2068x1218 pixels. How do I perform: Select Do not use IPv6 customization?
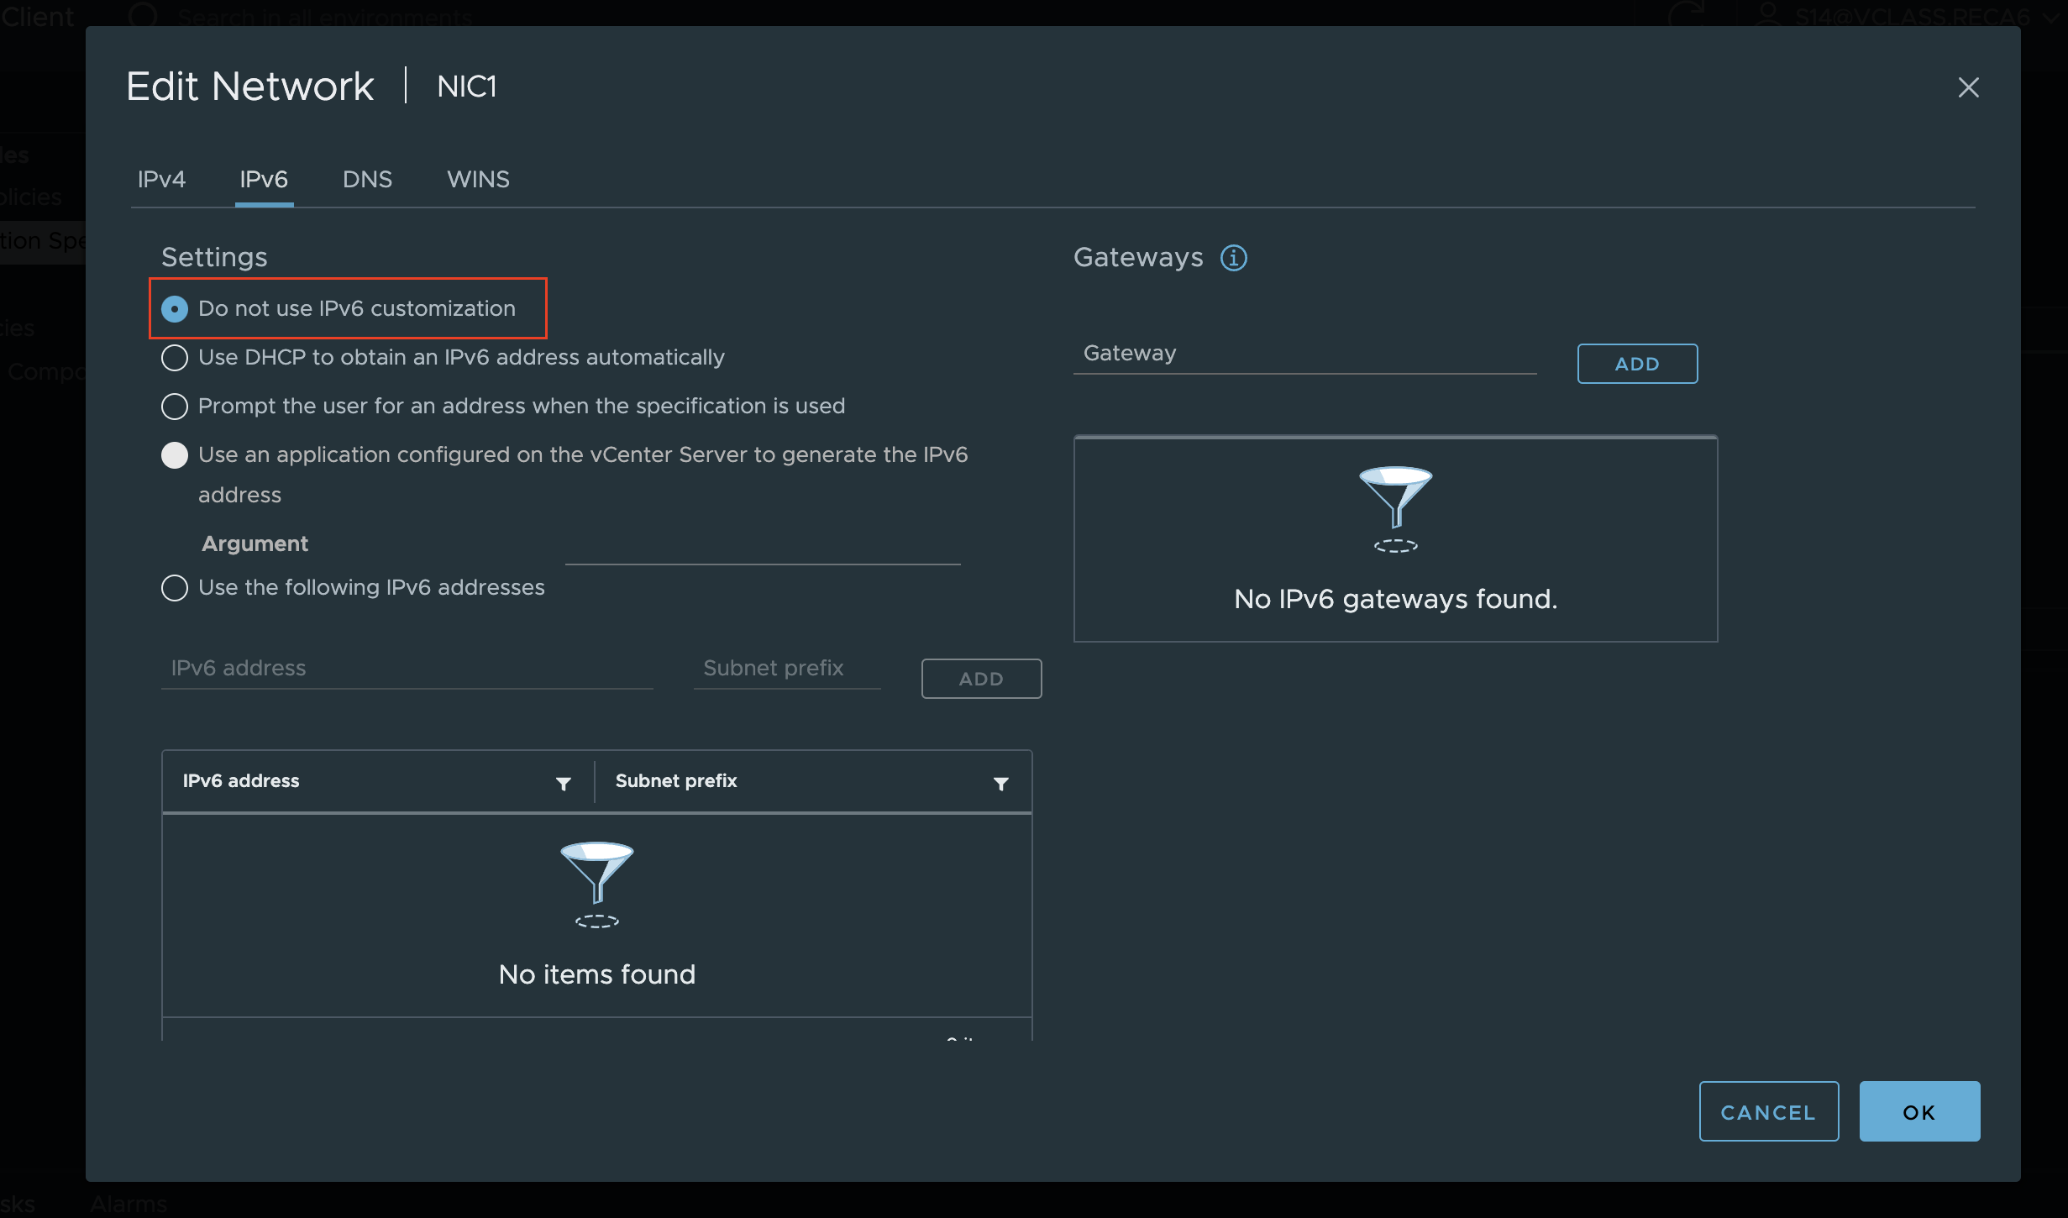(175, 309)
